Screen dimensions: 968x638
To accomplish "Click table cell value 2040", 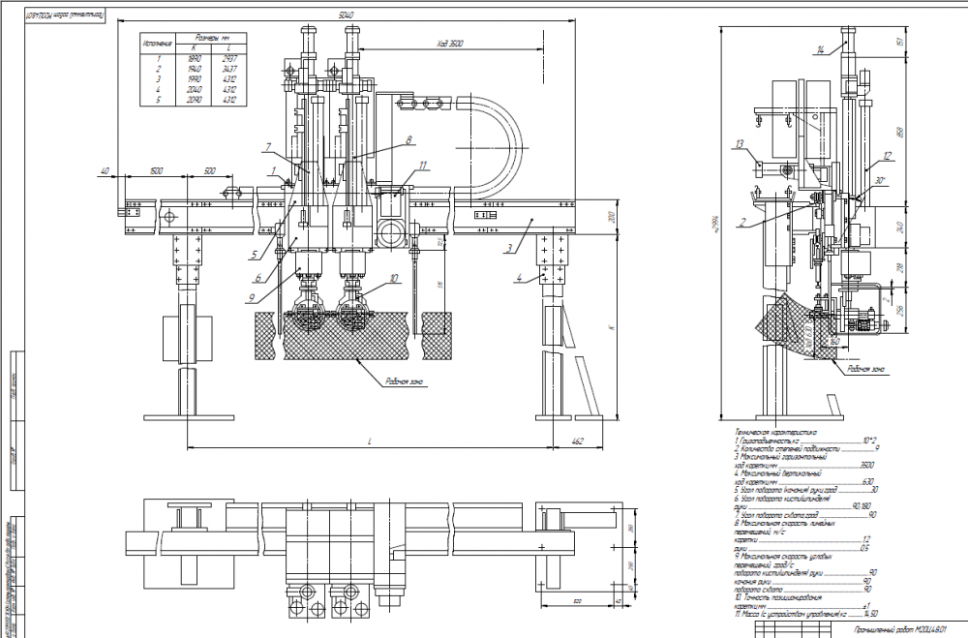I will pos(194,90).
